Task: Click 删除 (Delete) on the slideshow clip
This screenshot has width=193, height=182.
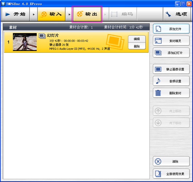Action: pyautogui.click(x=137, y=46)
